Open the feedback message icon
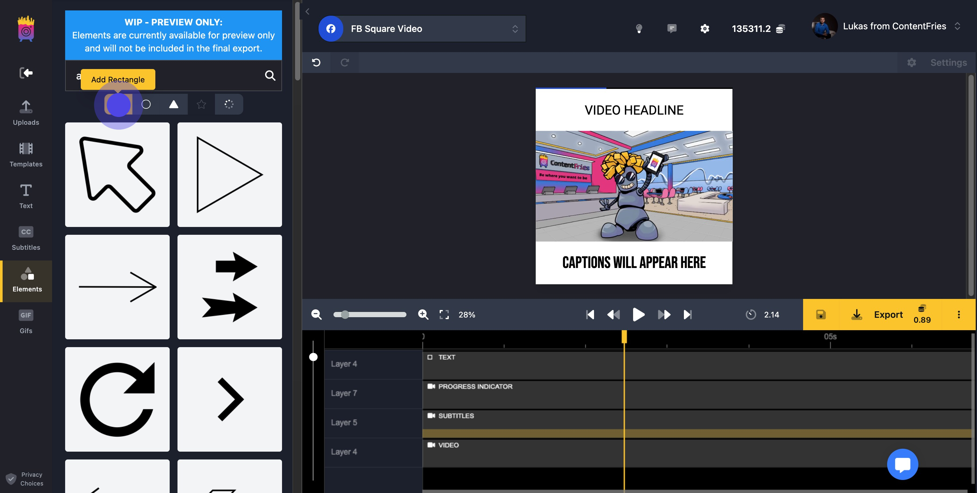This screenshot has width=977, height=493. 672,28
